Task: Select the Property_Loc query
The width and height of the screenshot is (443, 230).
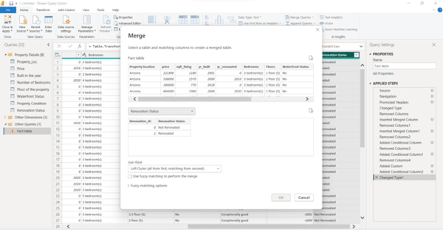Action: (x=27, y=62)
